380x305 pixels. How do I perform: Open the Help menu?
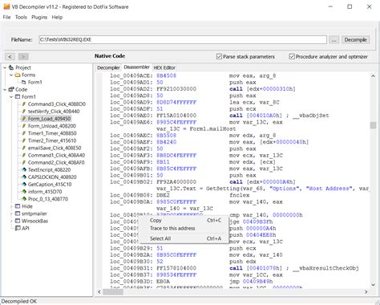point(57,17)
